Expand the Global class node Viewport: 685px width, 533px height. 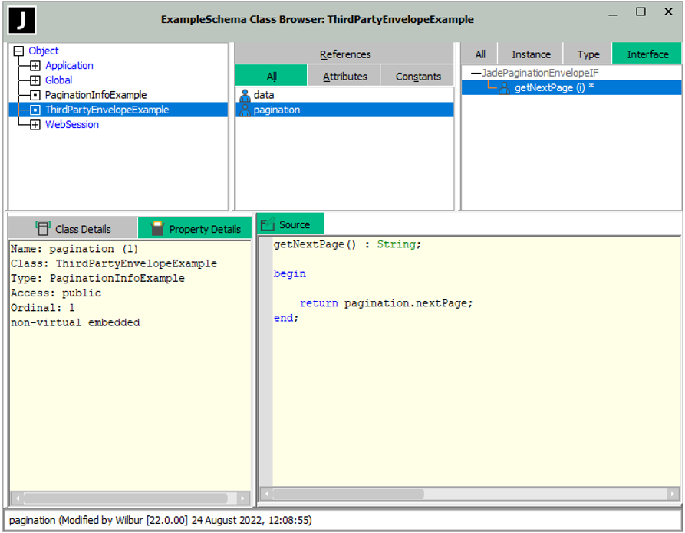pyautogui.click(x=35, y=80)
